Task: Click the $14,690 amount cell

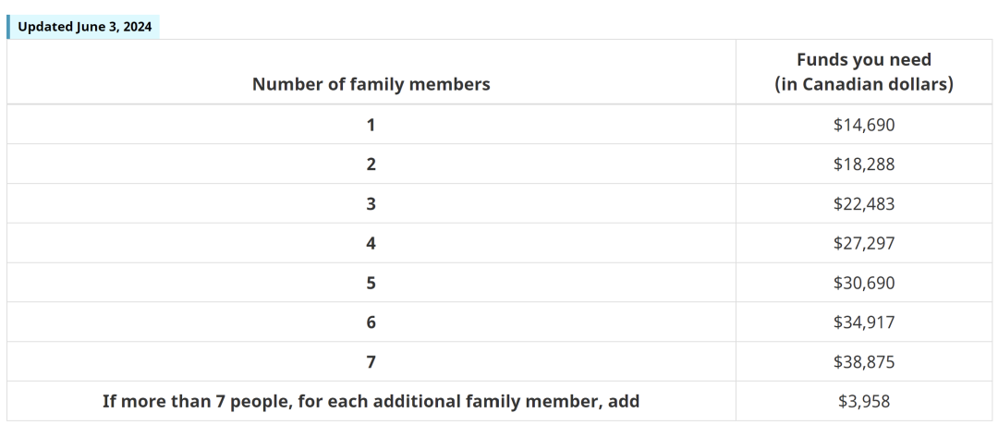Action: click(864, 125)
